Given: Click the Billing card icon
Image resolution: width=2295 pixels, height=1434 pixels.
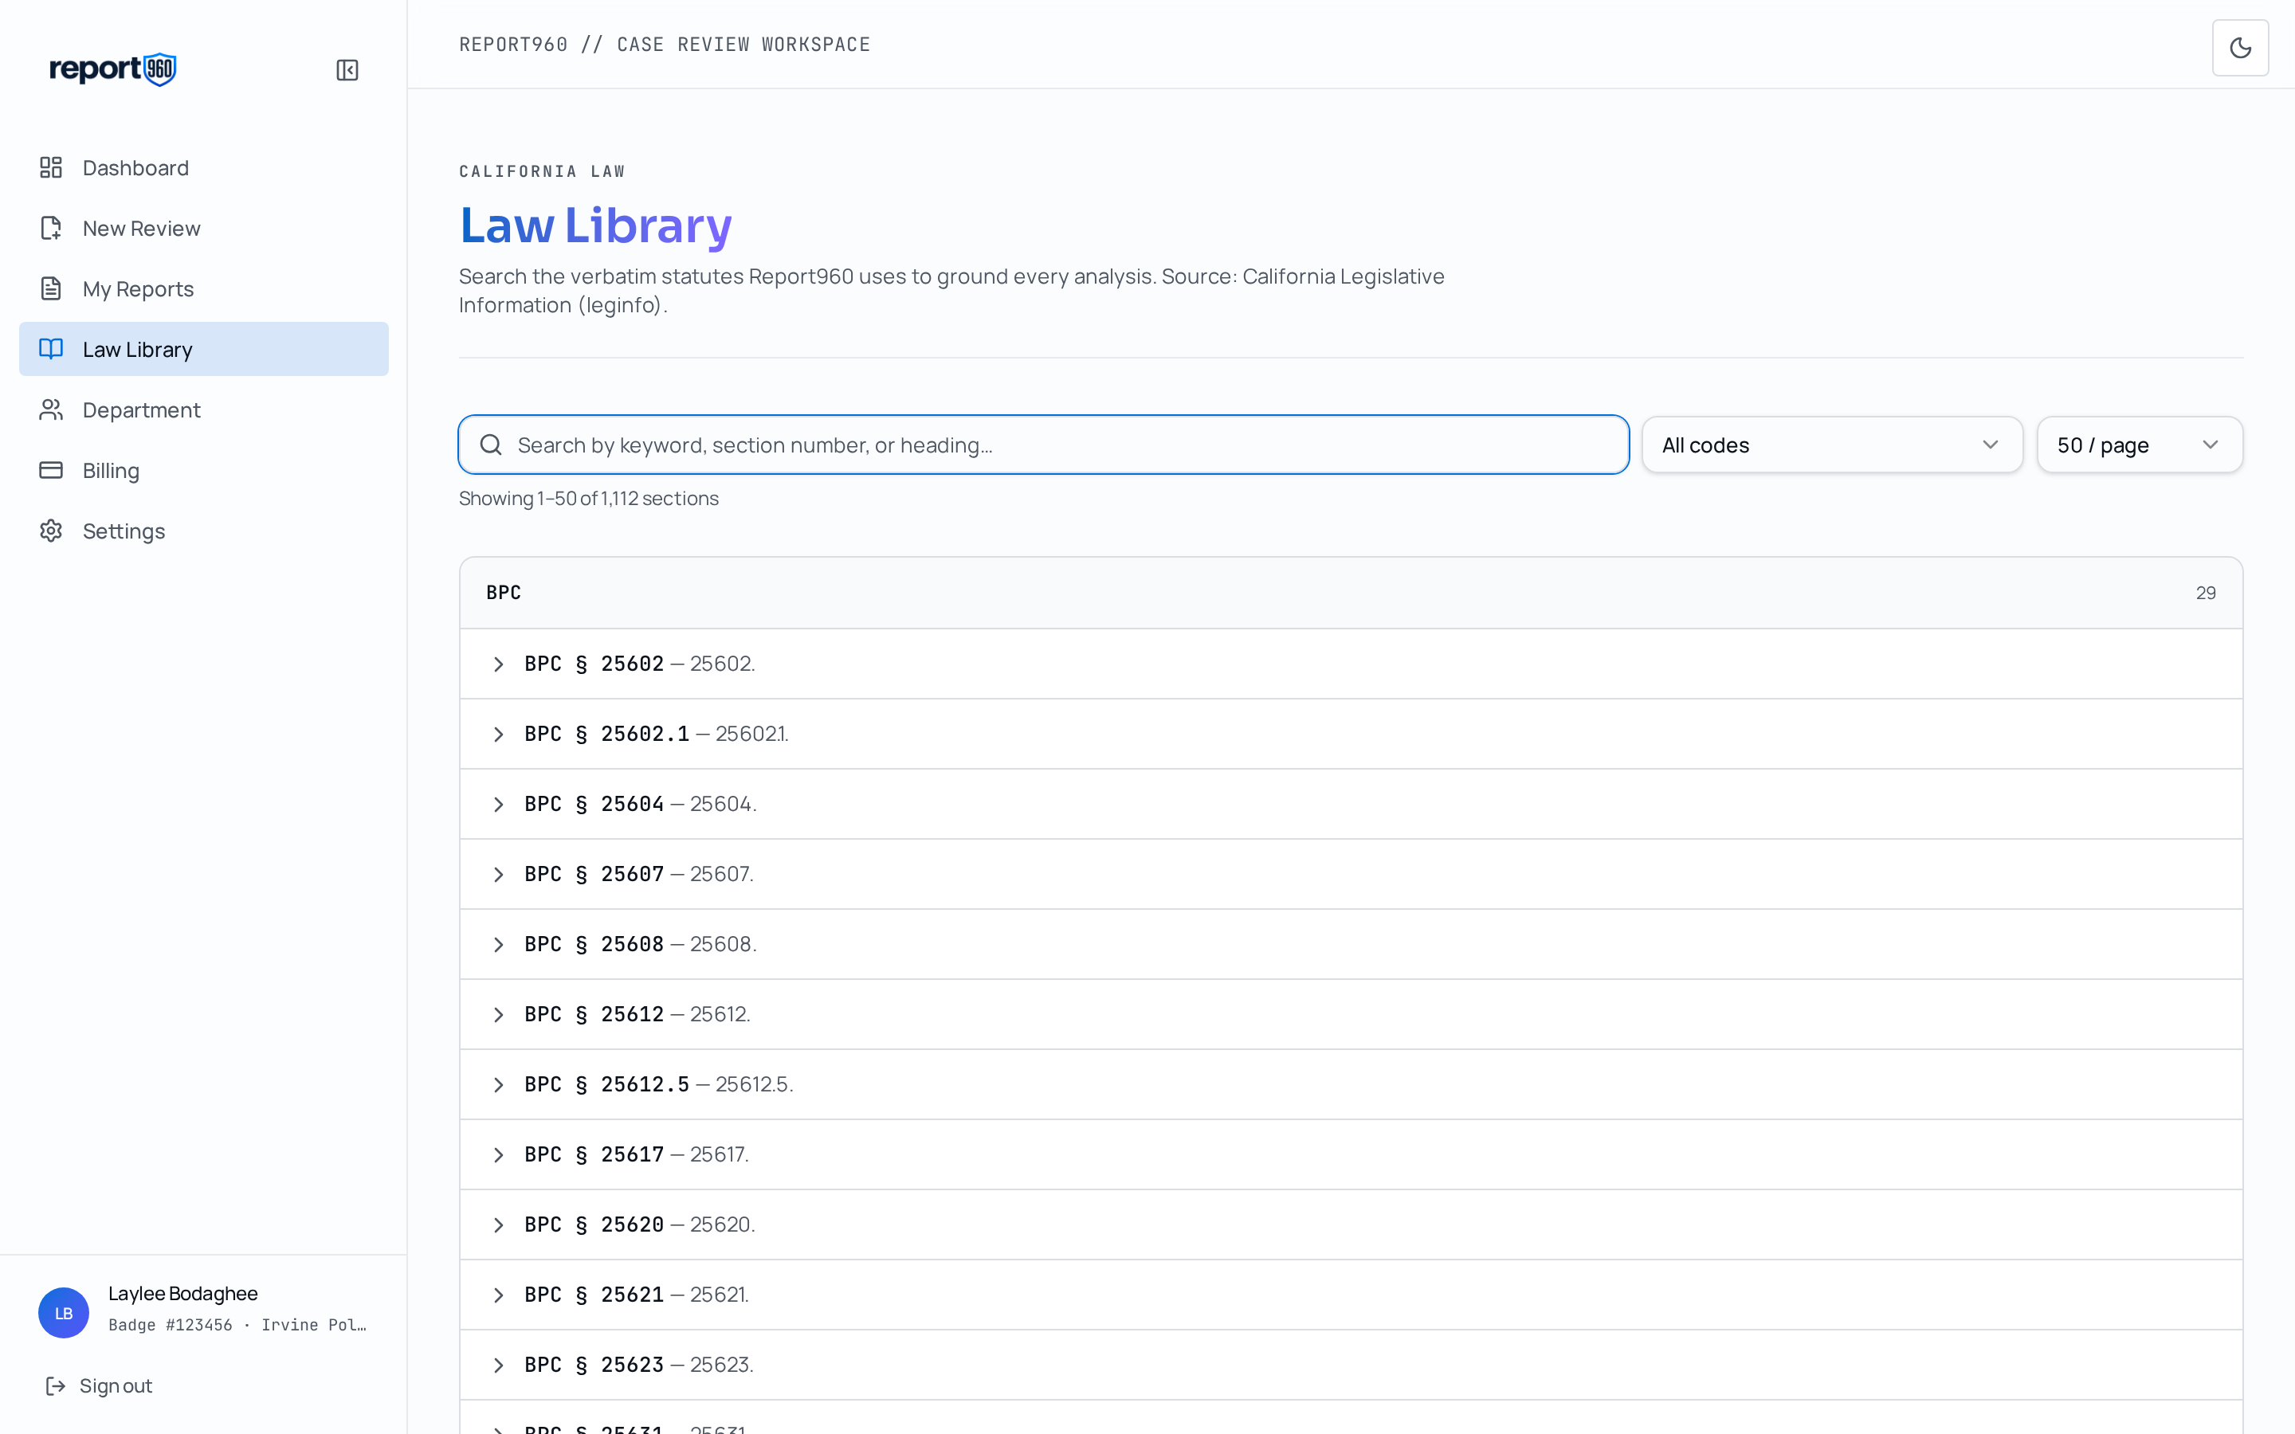Looking at the screenshot, I should (x=51, y=470).
